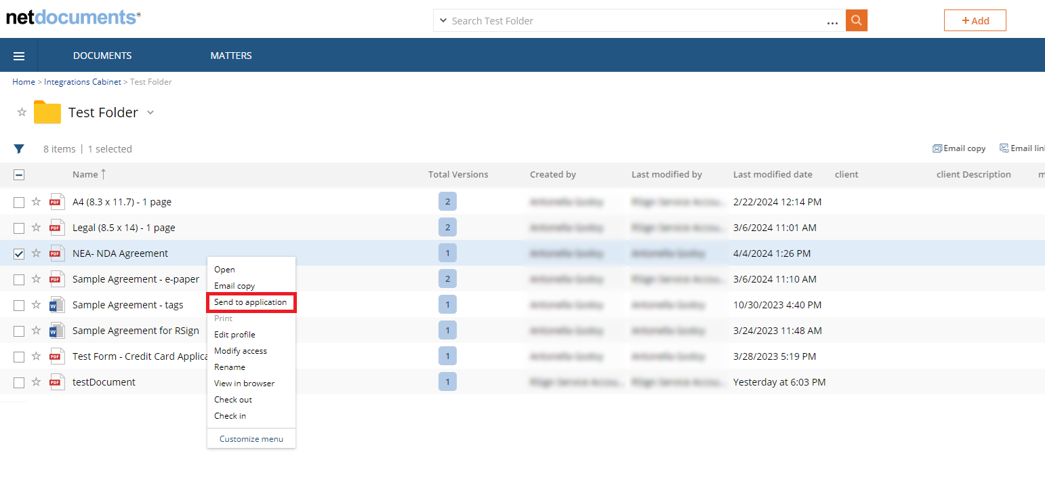This screenshot has height=496, width=1045.
Task: Click PDF icon of Legal document
Action: point(58,228)
